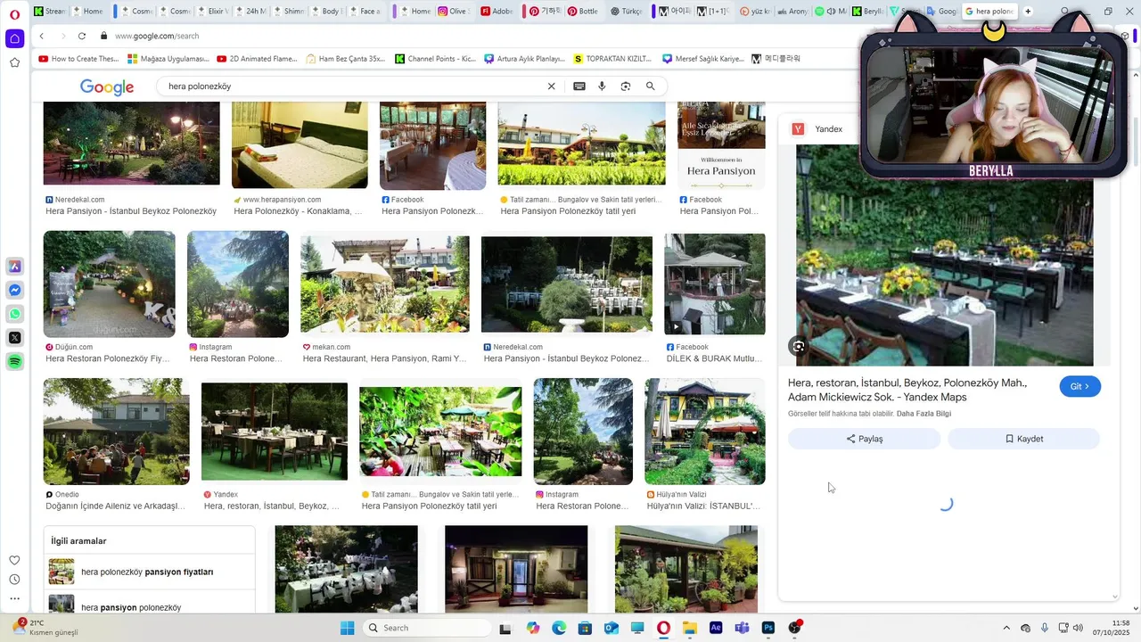Screen dimensions: 1141x642
Task: Open the Aria AI icon in the sidebar
Action: 14,267
